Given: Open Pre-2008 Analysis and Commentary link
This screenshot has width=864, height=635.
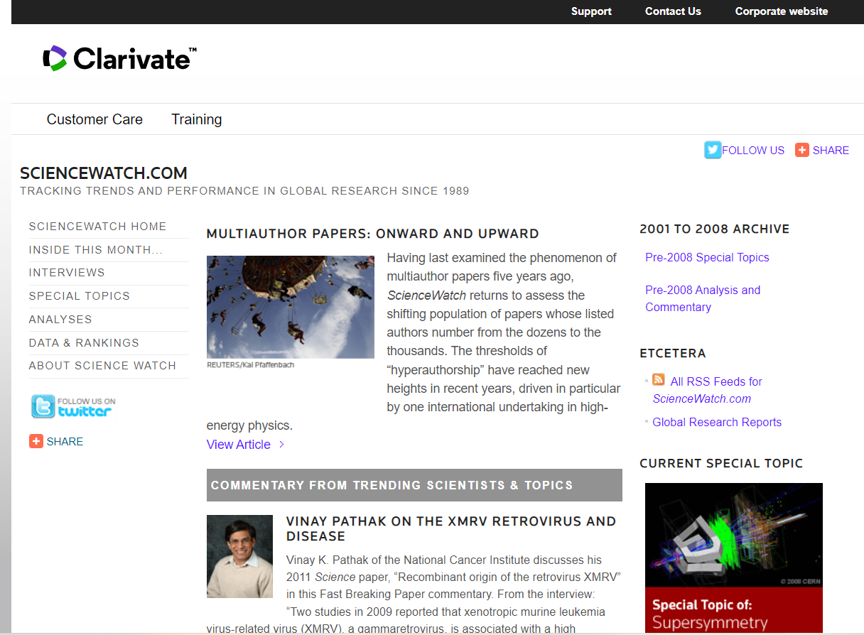Looking at the screenshot, I should pos(703,299).
